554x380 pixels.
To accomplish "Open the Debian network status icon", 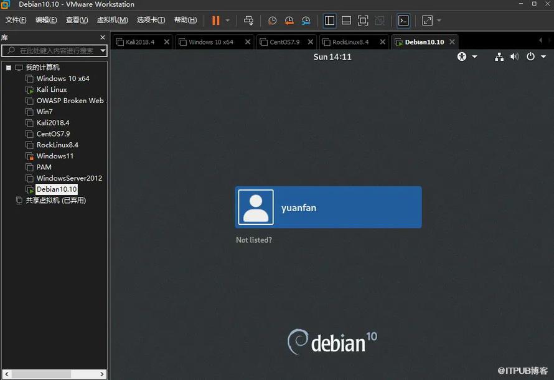I will [x=499, y=57].
